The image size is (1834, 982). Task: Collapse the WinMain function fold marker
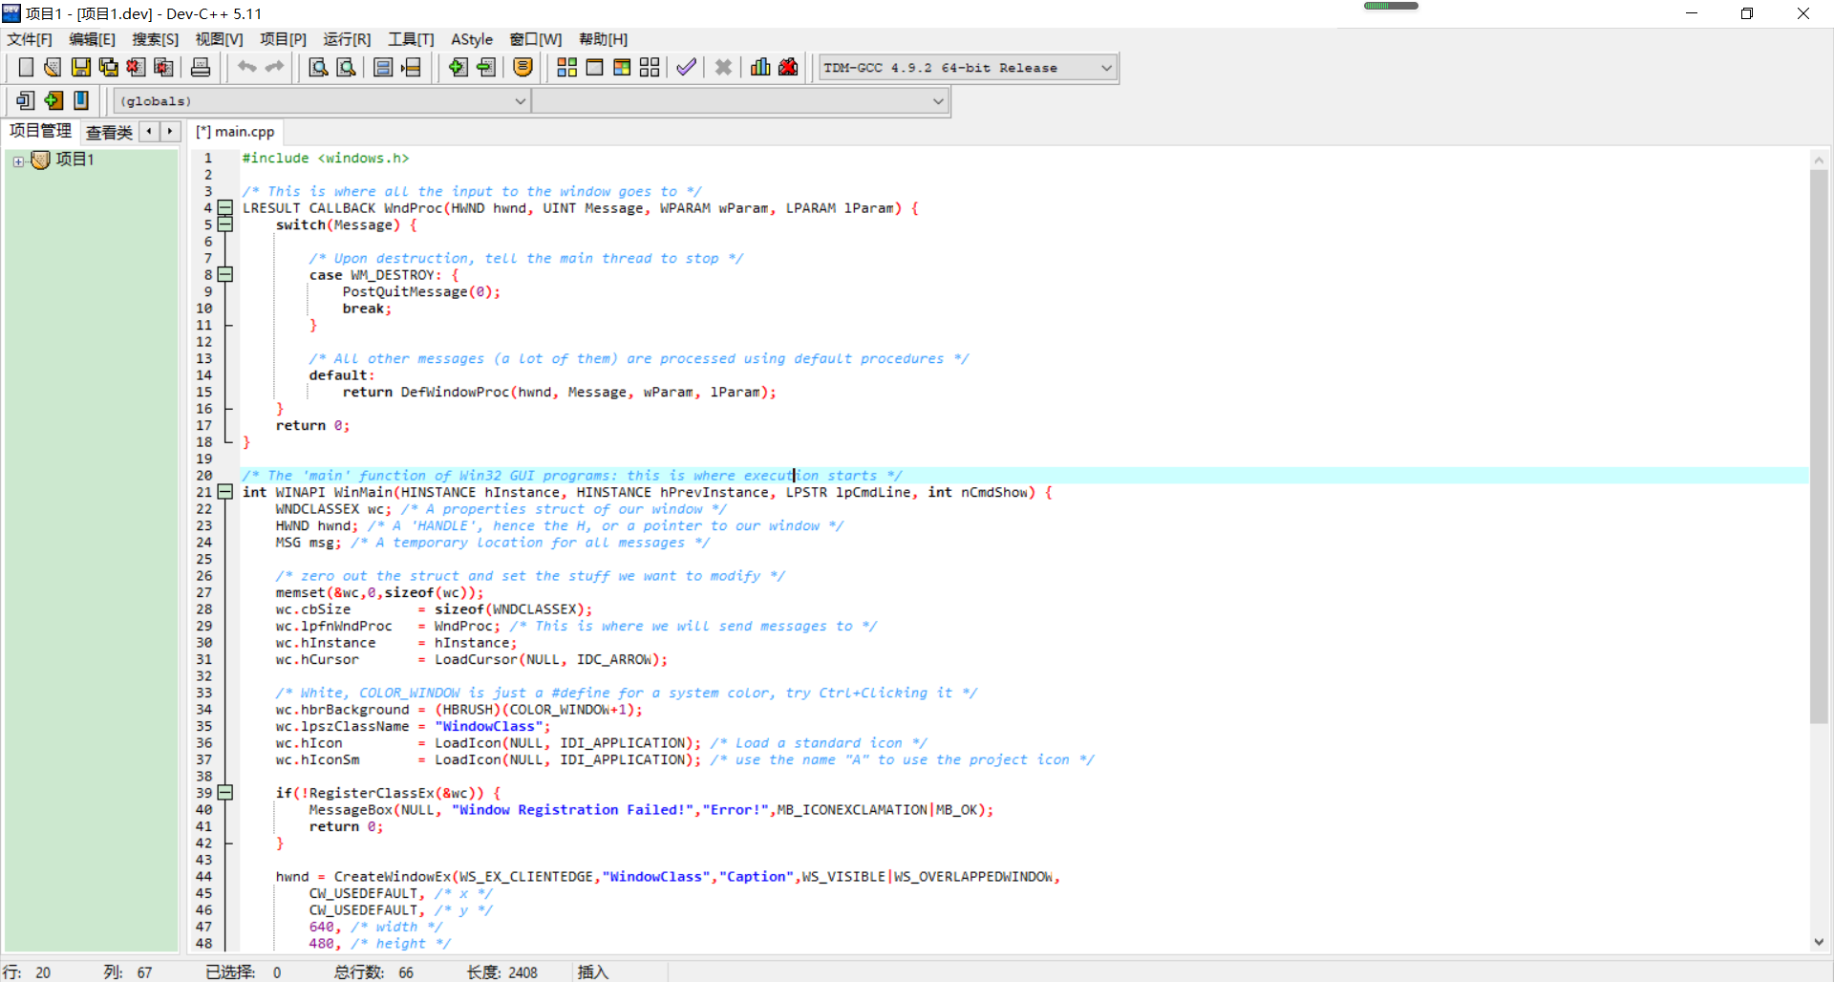click(224, 492)
